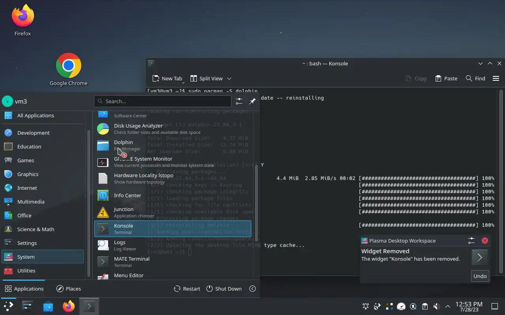
Task: Click the arrow icon in the notification
Action: tap(479, 258)
